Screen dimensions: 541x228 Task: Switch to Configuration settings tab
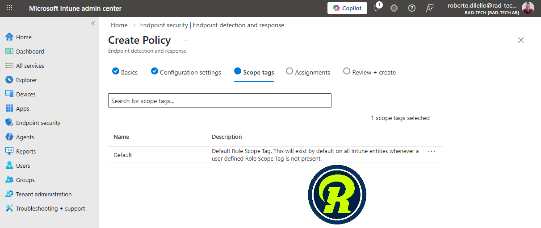click(x=190, y=72)
